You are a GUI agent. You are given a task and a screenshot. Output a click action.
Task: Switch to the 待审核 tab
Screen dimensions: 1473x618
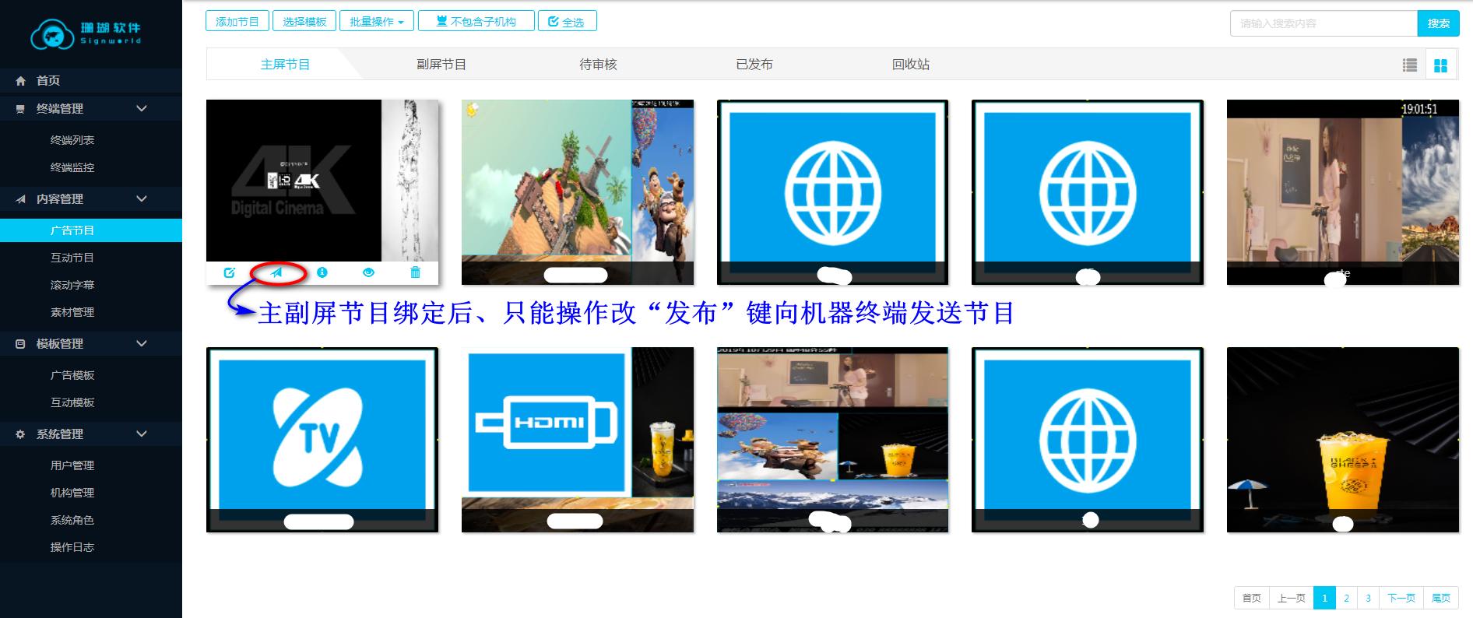pos(598,65)
